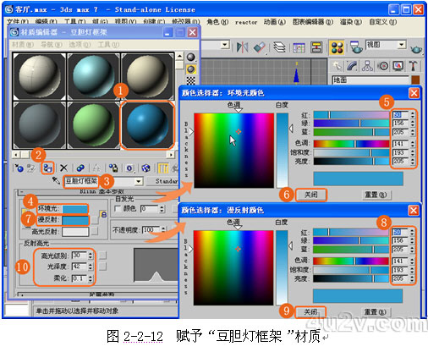Click the Put to Library icon

(x=113, y=168)
